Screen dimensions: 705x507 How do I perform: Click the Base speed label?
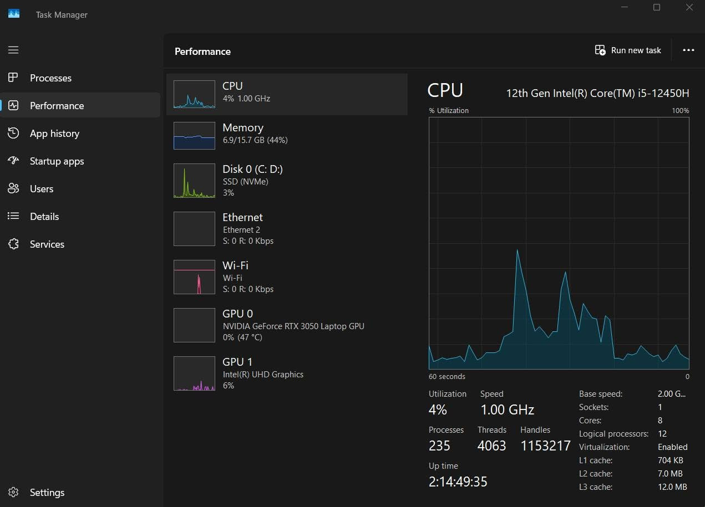[601, 394]
